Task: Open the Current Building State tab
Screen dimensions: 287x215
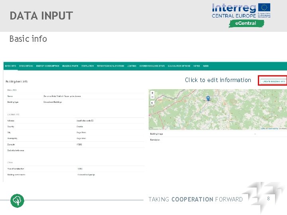Action: click(x=152, y=66)
